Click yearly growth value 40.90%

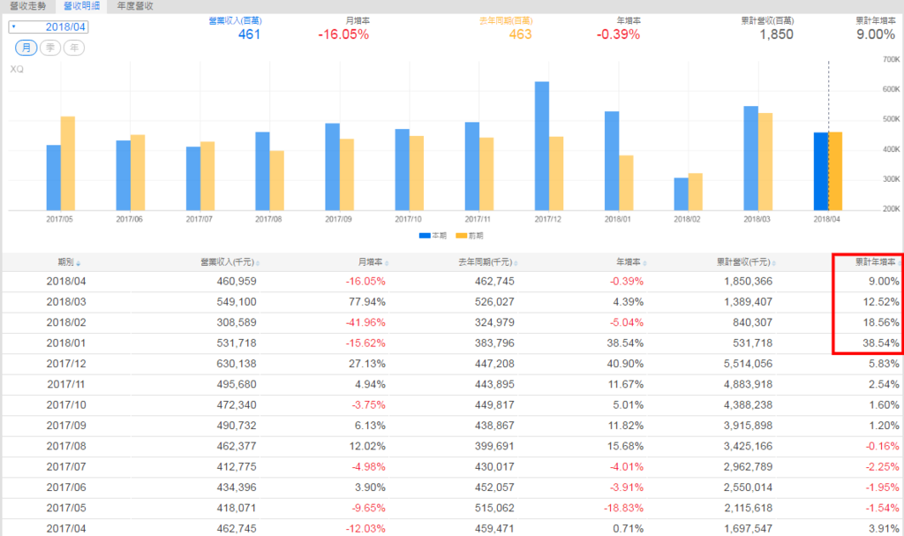625,364
